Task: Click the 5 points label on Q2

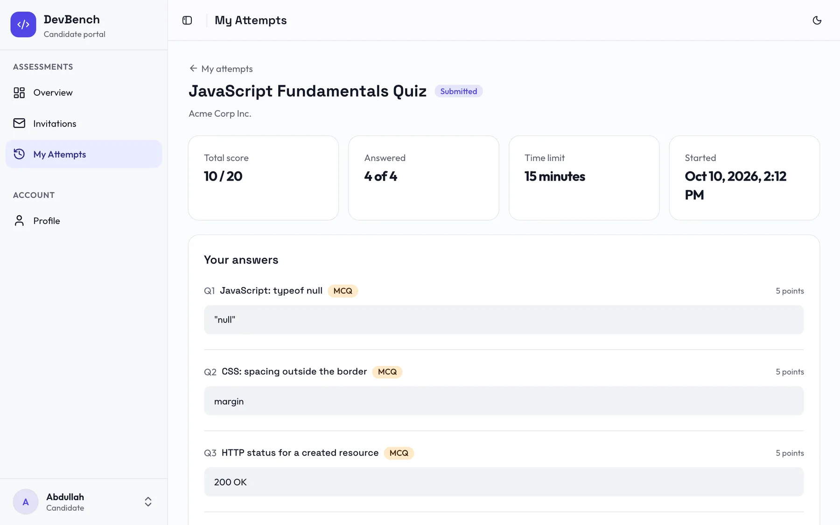Action: click(x=790, y=372)
